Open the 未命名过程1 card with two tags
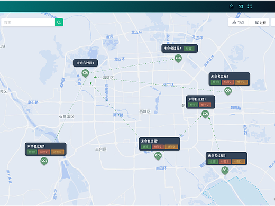 200,102
